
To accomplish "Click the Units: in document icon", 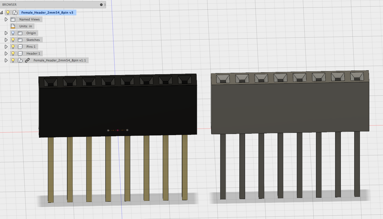I will coord(13,26).
